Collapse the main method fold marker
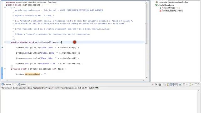 point(5,42)
